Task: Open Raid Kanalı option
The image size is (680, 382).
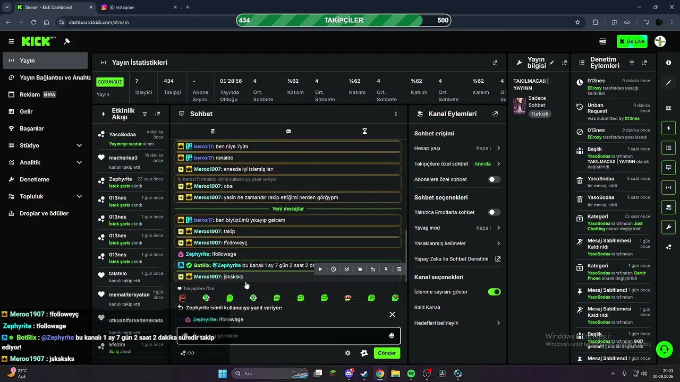Action: [457, 308]
